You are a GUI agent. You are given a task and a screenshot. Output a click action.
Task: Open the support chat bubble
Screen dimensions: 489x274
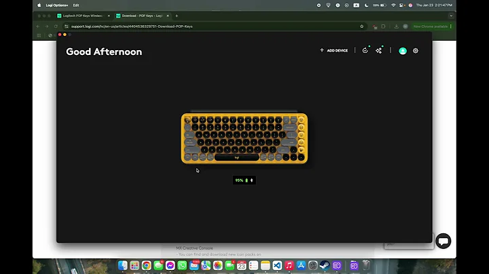tap(443, 241)
